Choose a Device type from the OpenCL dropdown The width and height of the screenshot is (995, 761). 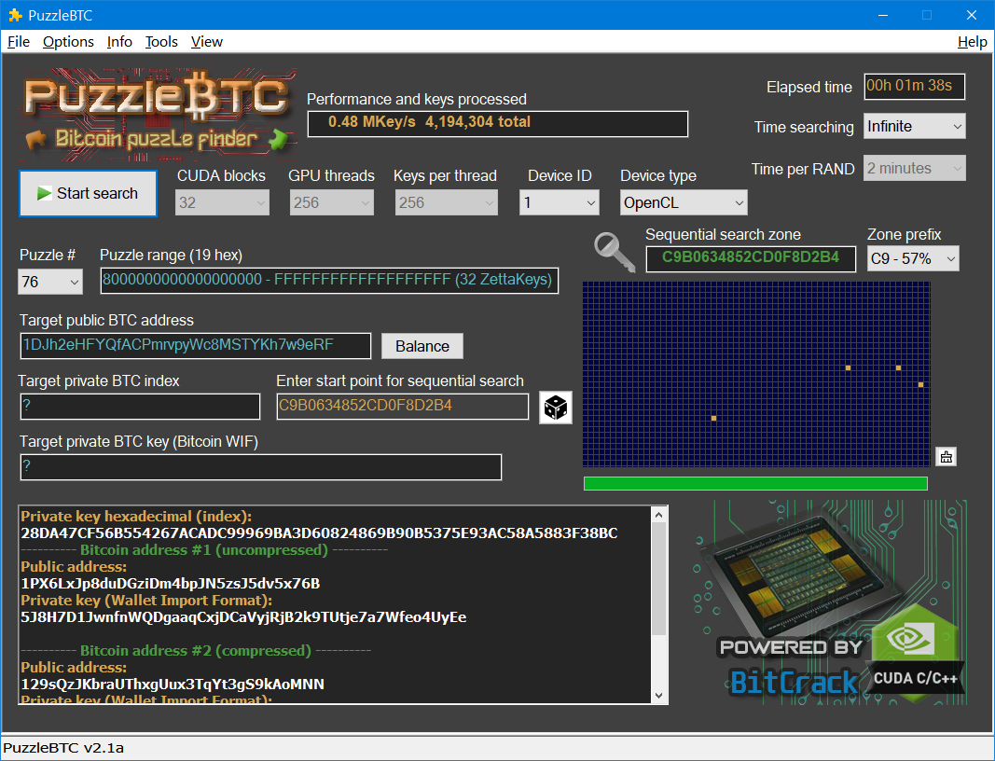point(684,202)
